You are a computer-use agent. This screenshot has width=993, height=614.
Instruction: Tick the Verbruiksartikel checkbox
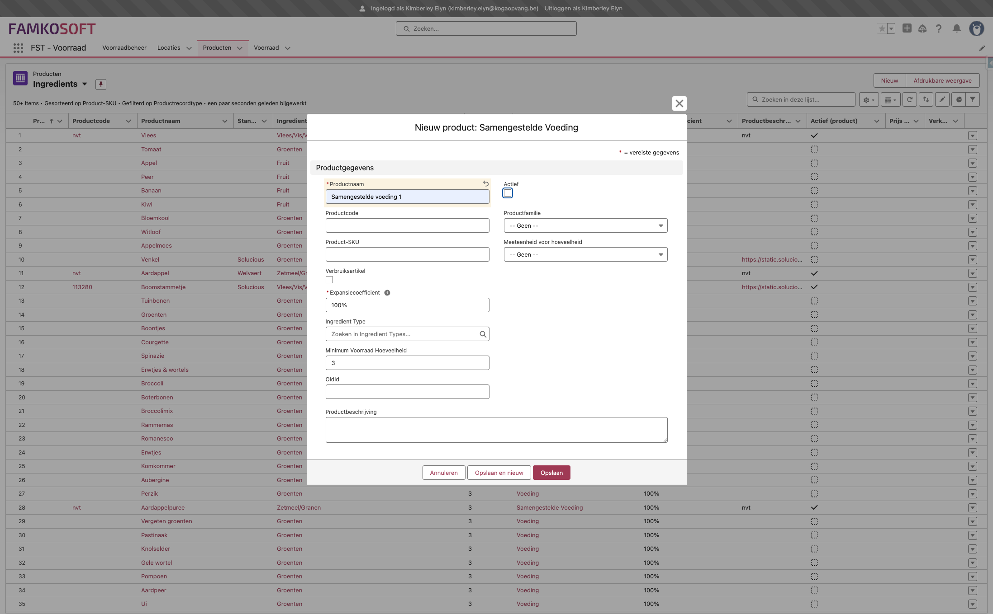(x=329, y=280)
